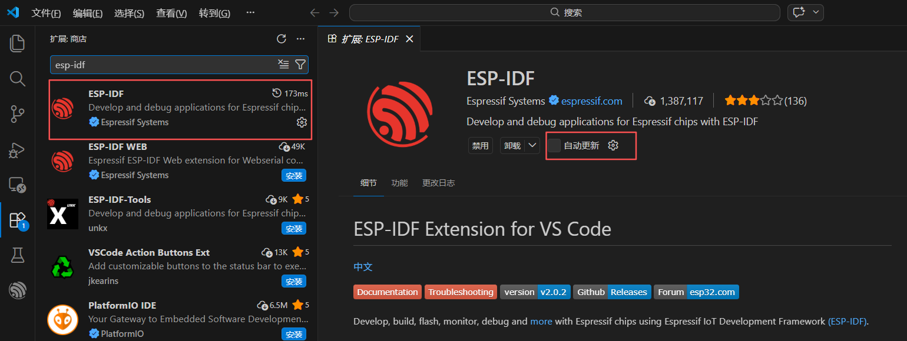907x341 pixels.
Task: Open the 中文 link
Action: click(363, 267)
